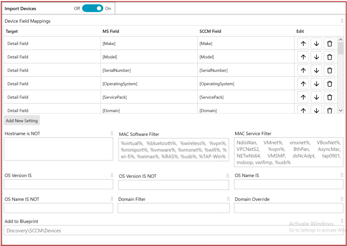The height and width of the screenshot is (246, 347).
Task: Move the [ServicePack] mapping row up
Action: [303, 97]
